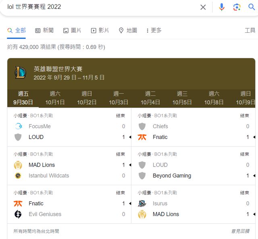Open the 工具 tools menu

tap(250, 30)
